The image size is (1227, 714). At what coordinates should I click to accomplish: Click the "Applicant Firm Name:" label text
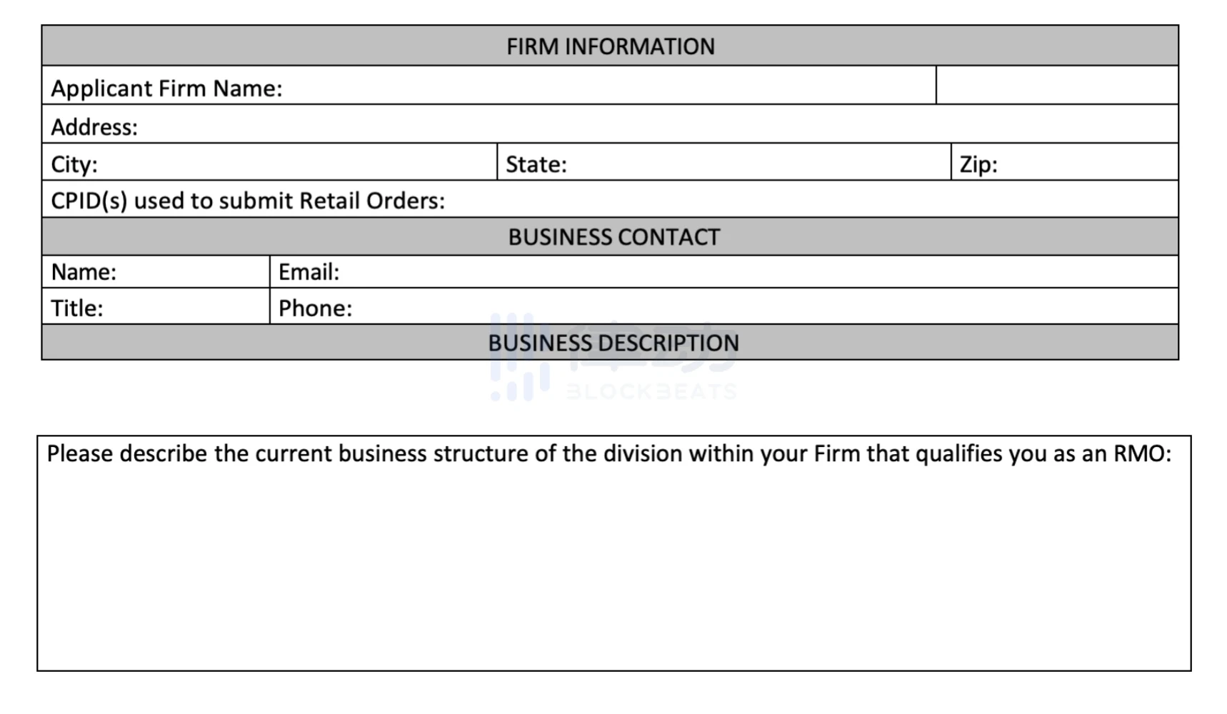pyautogui.click(x=166, y=88)
